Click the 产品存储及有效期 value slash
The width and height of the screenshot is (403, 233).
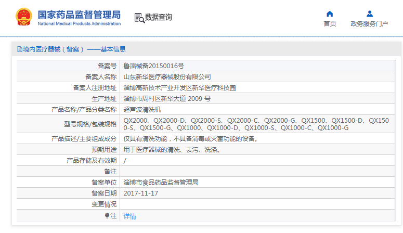125,161
